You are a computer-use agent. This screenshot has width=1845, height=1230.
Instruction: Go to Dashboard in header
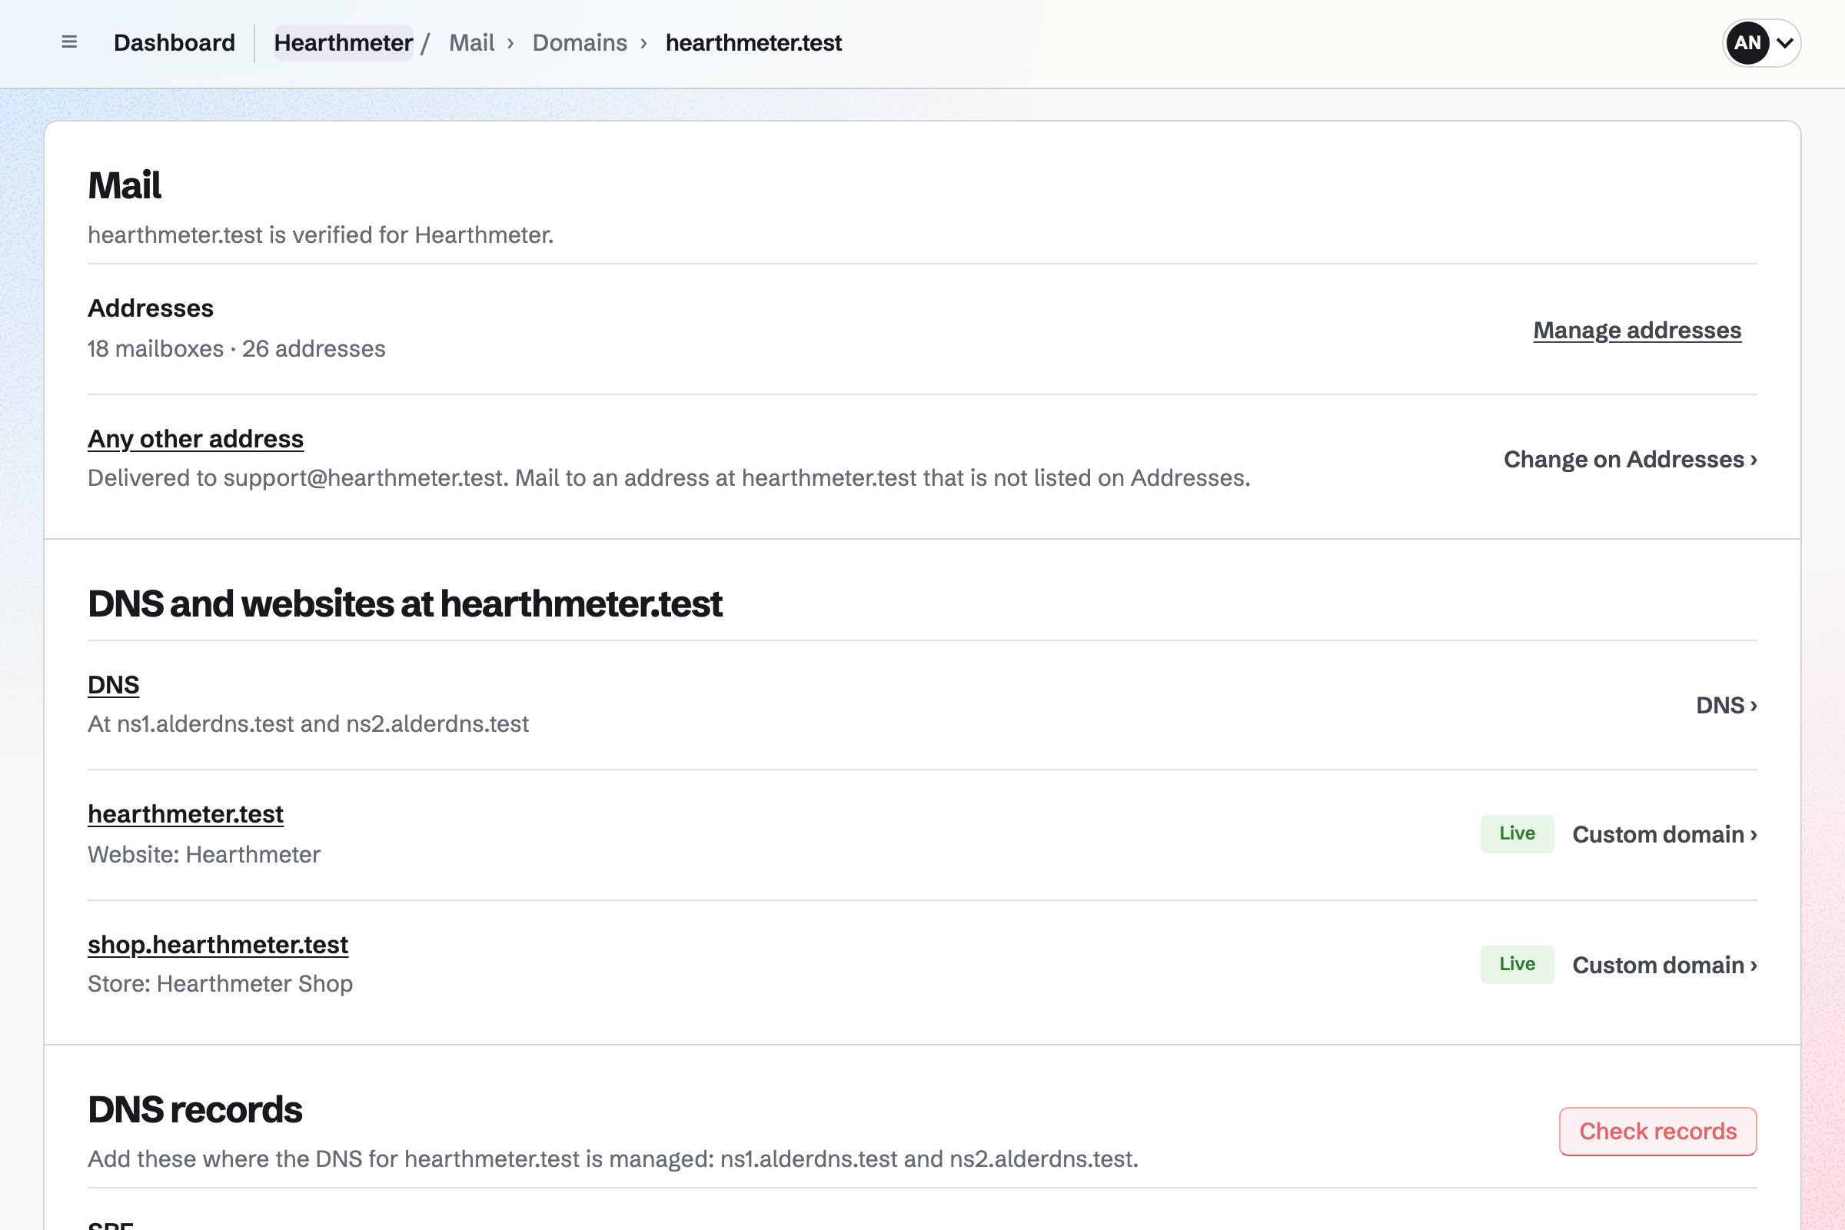coord(175,42)
